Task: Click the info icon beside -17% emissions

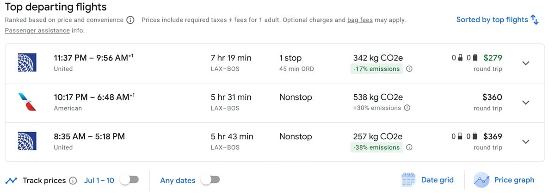Action: (x=409, y=69)
